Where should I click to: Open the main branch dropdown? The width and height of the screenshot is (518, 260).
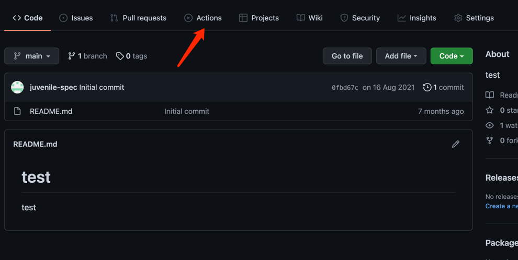(x=32, y=56)
